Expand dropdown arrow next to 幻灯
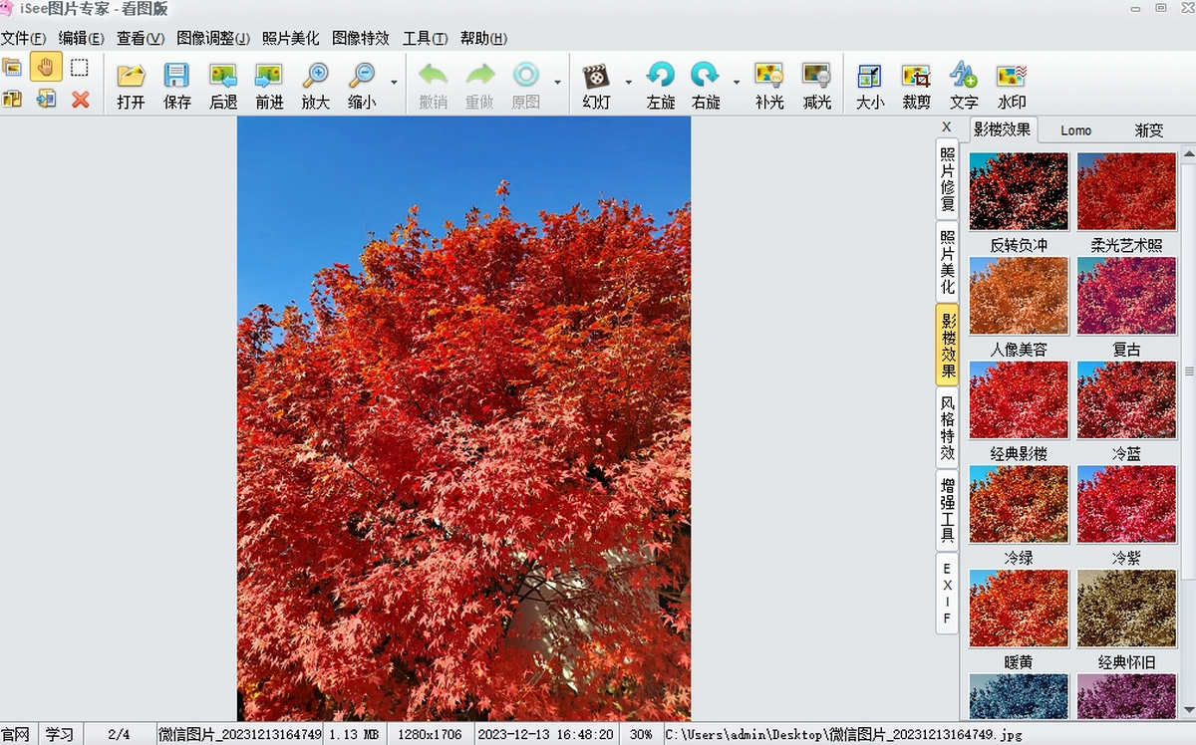This screenshot has width=1196, height=745. (x=628, y=83)
